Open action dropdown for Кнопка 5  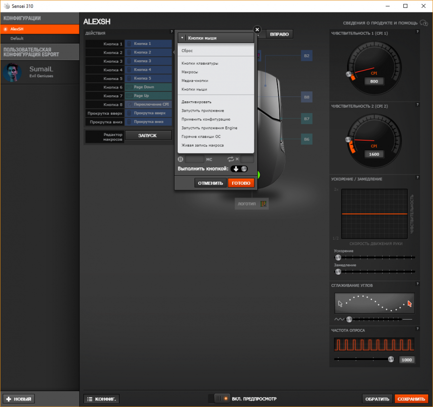(x=148, y=79)
